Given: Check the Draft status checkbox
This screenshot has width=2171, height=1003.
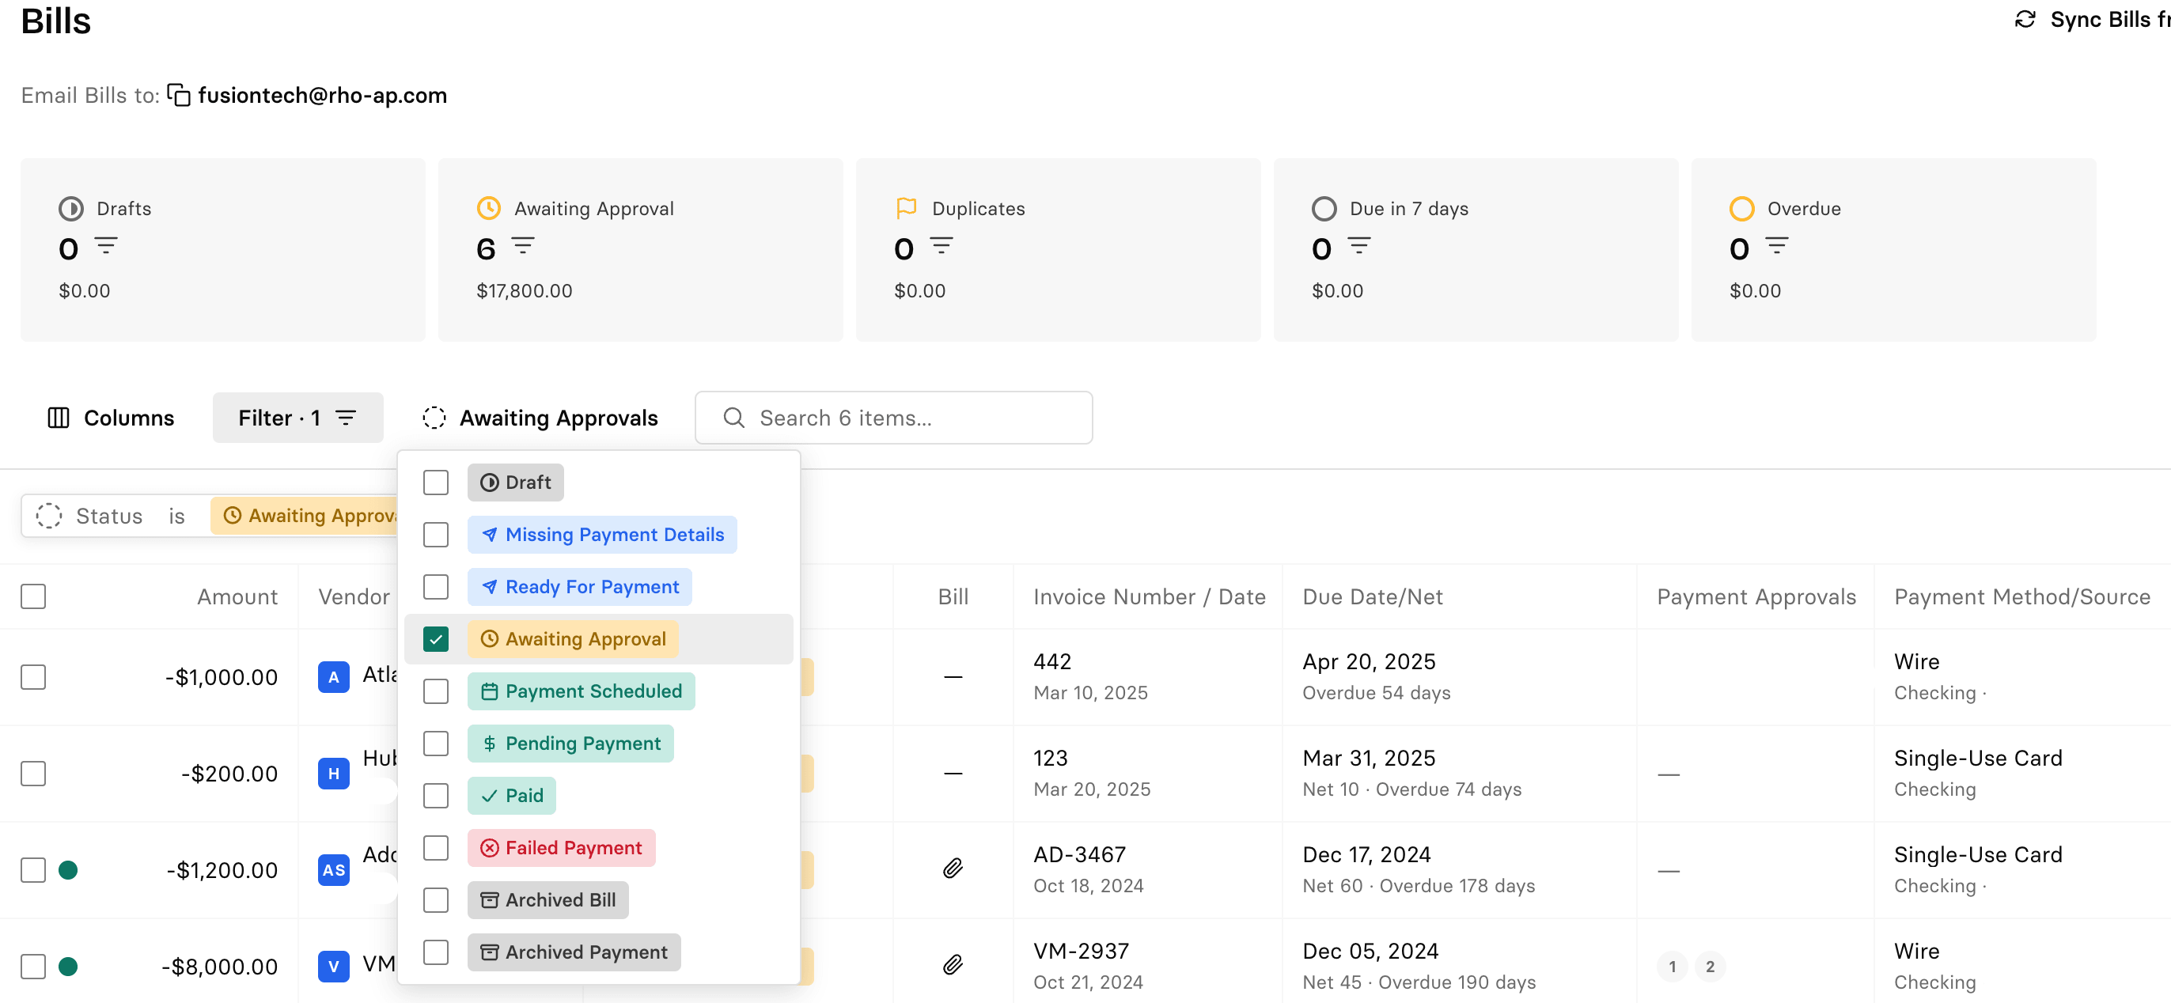Looking at the screenshot, I should [436, 483].
